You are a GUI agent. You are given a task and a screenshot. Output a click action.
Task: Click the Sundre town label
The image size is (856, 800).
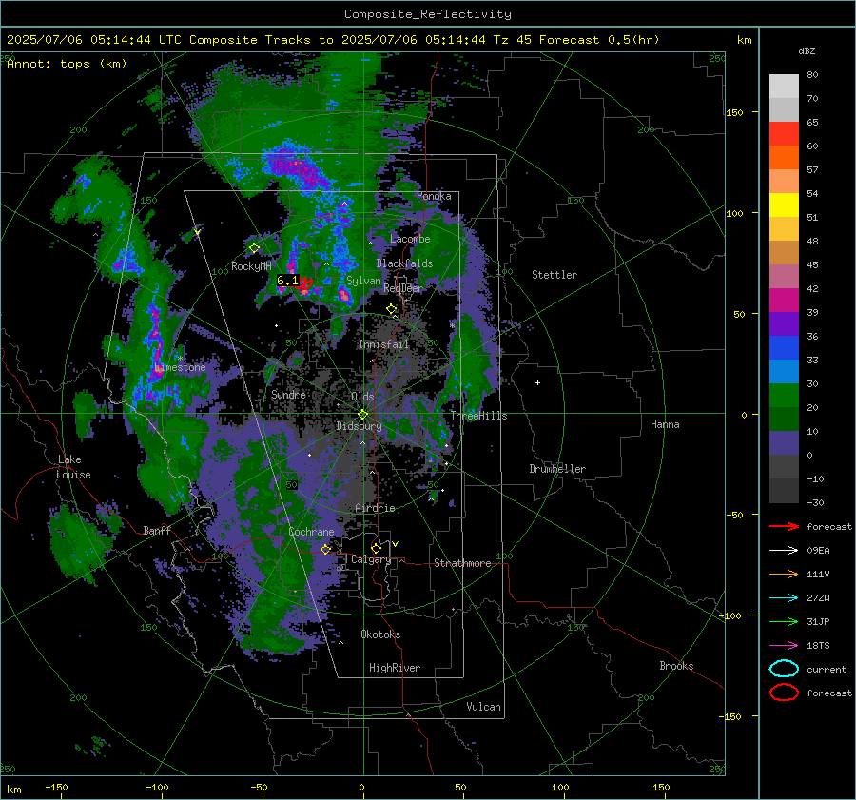tap(288, 394)
